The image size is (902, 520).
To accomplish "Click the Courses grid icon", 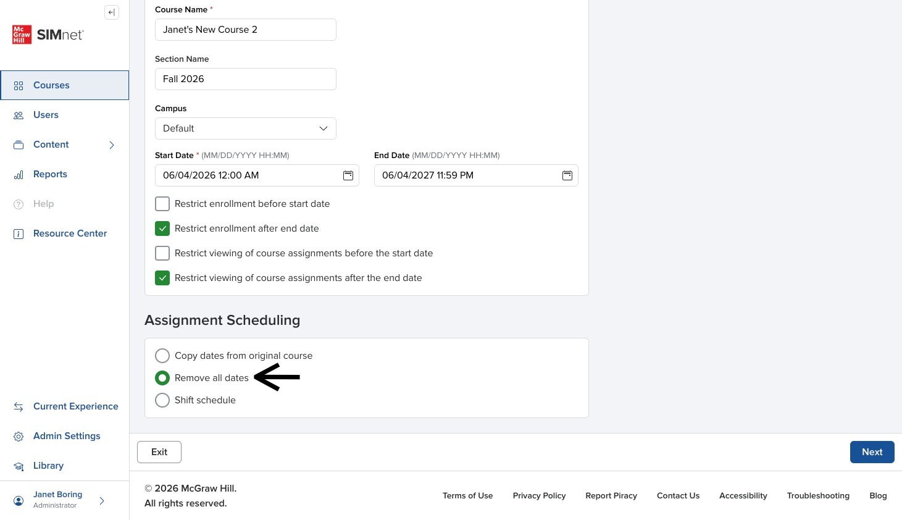I will coord(19,86).
